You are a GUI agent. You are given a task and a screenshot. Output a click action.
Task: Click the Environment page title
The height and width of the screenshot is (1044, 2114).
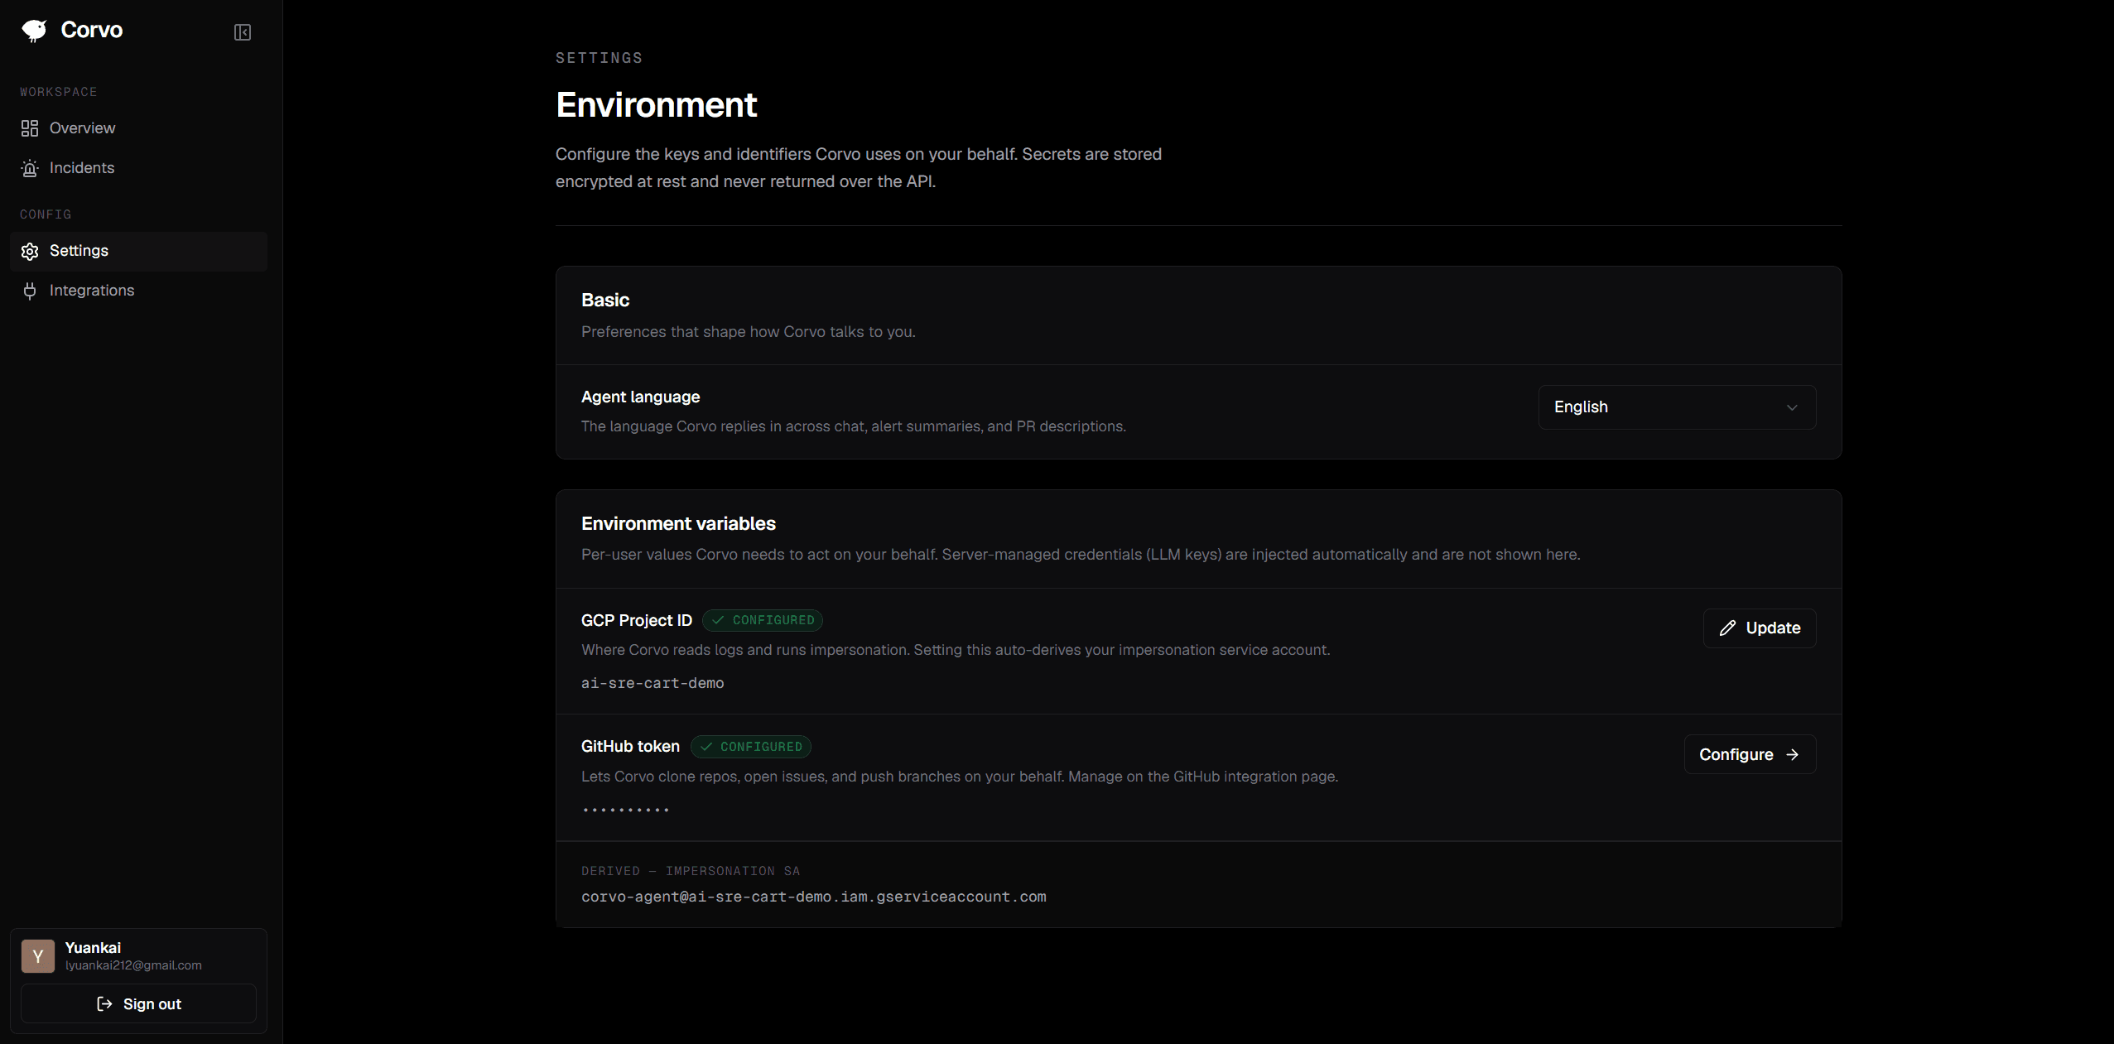coord(656,105)
